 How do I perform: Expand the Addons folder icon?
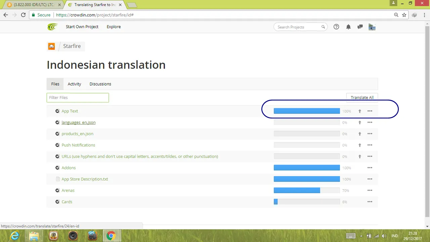pos(57,168)
